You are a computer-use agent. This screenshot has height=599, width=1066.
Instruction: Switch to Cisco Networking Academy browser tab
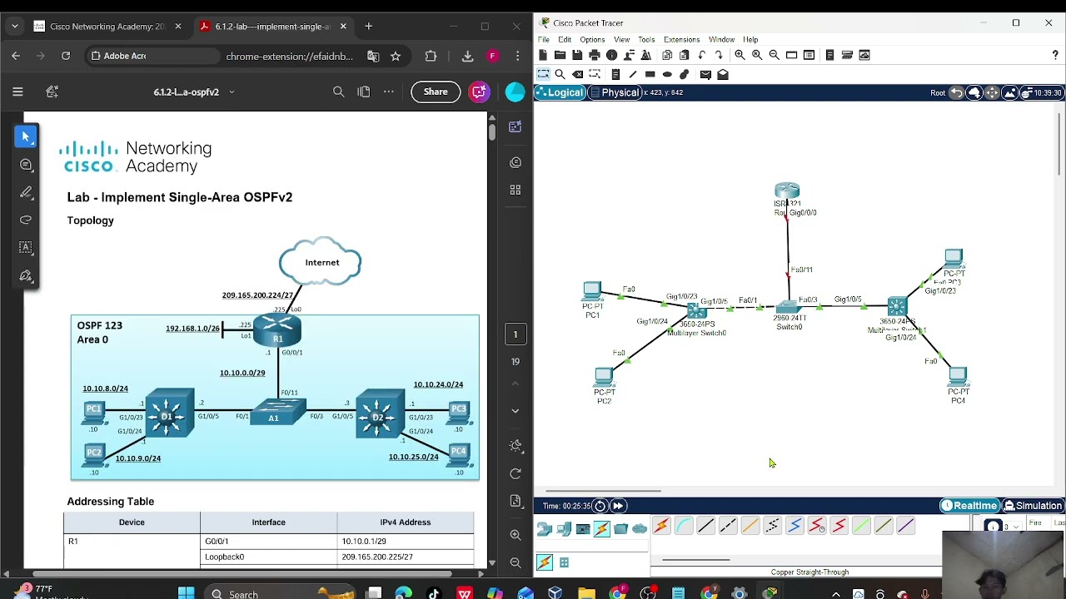[107, 27]
